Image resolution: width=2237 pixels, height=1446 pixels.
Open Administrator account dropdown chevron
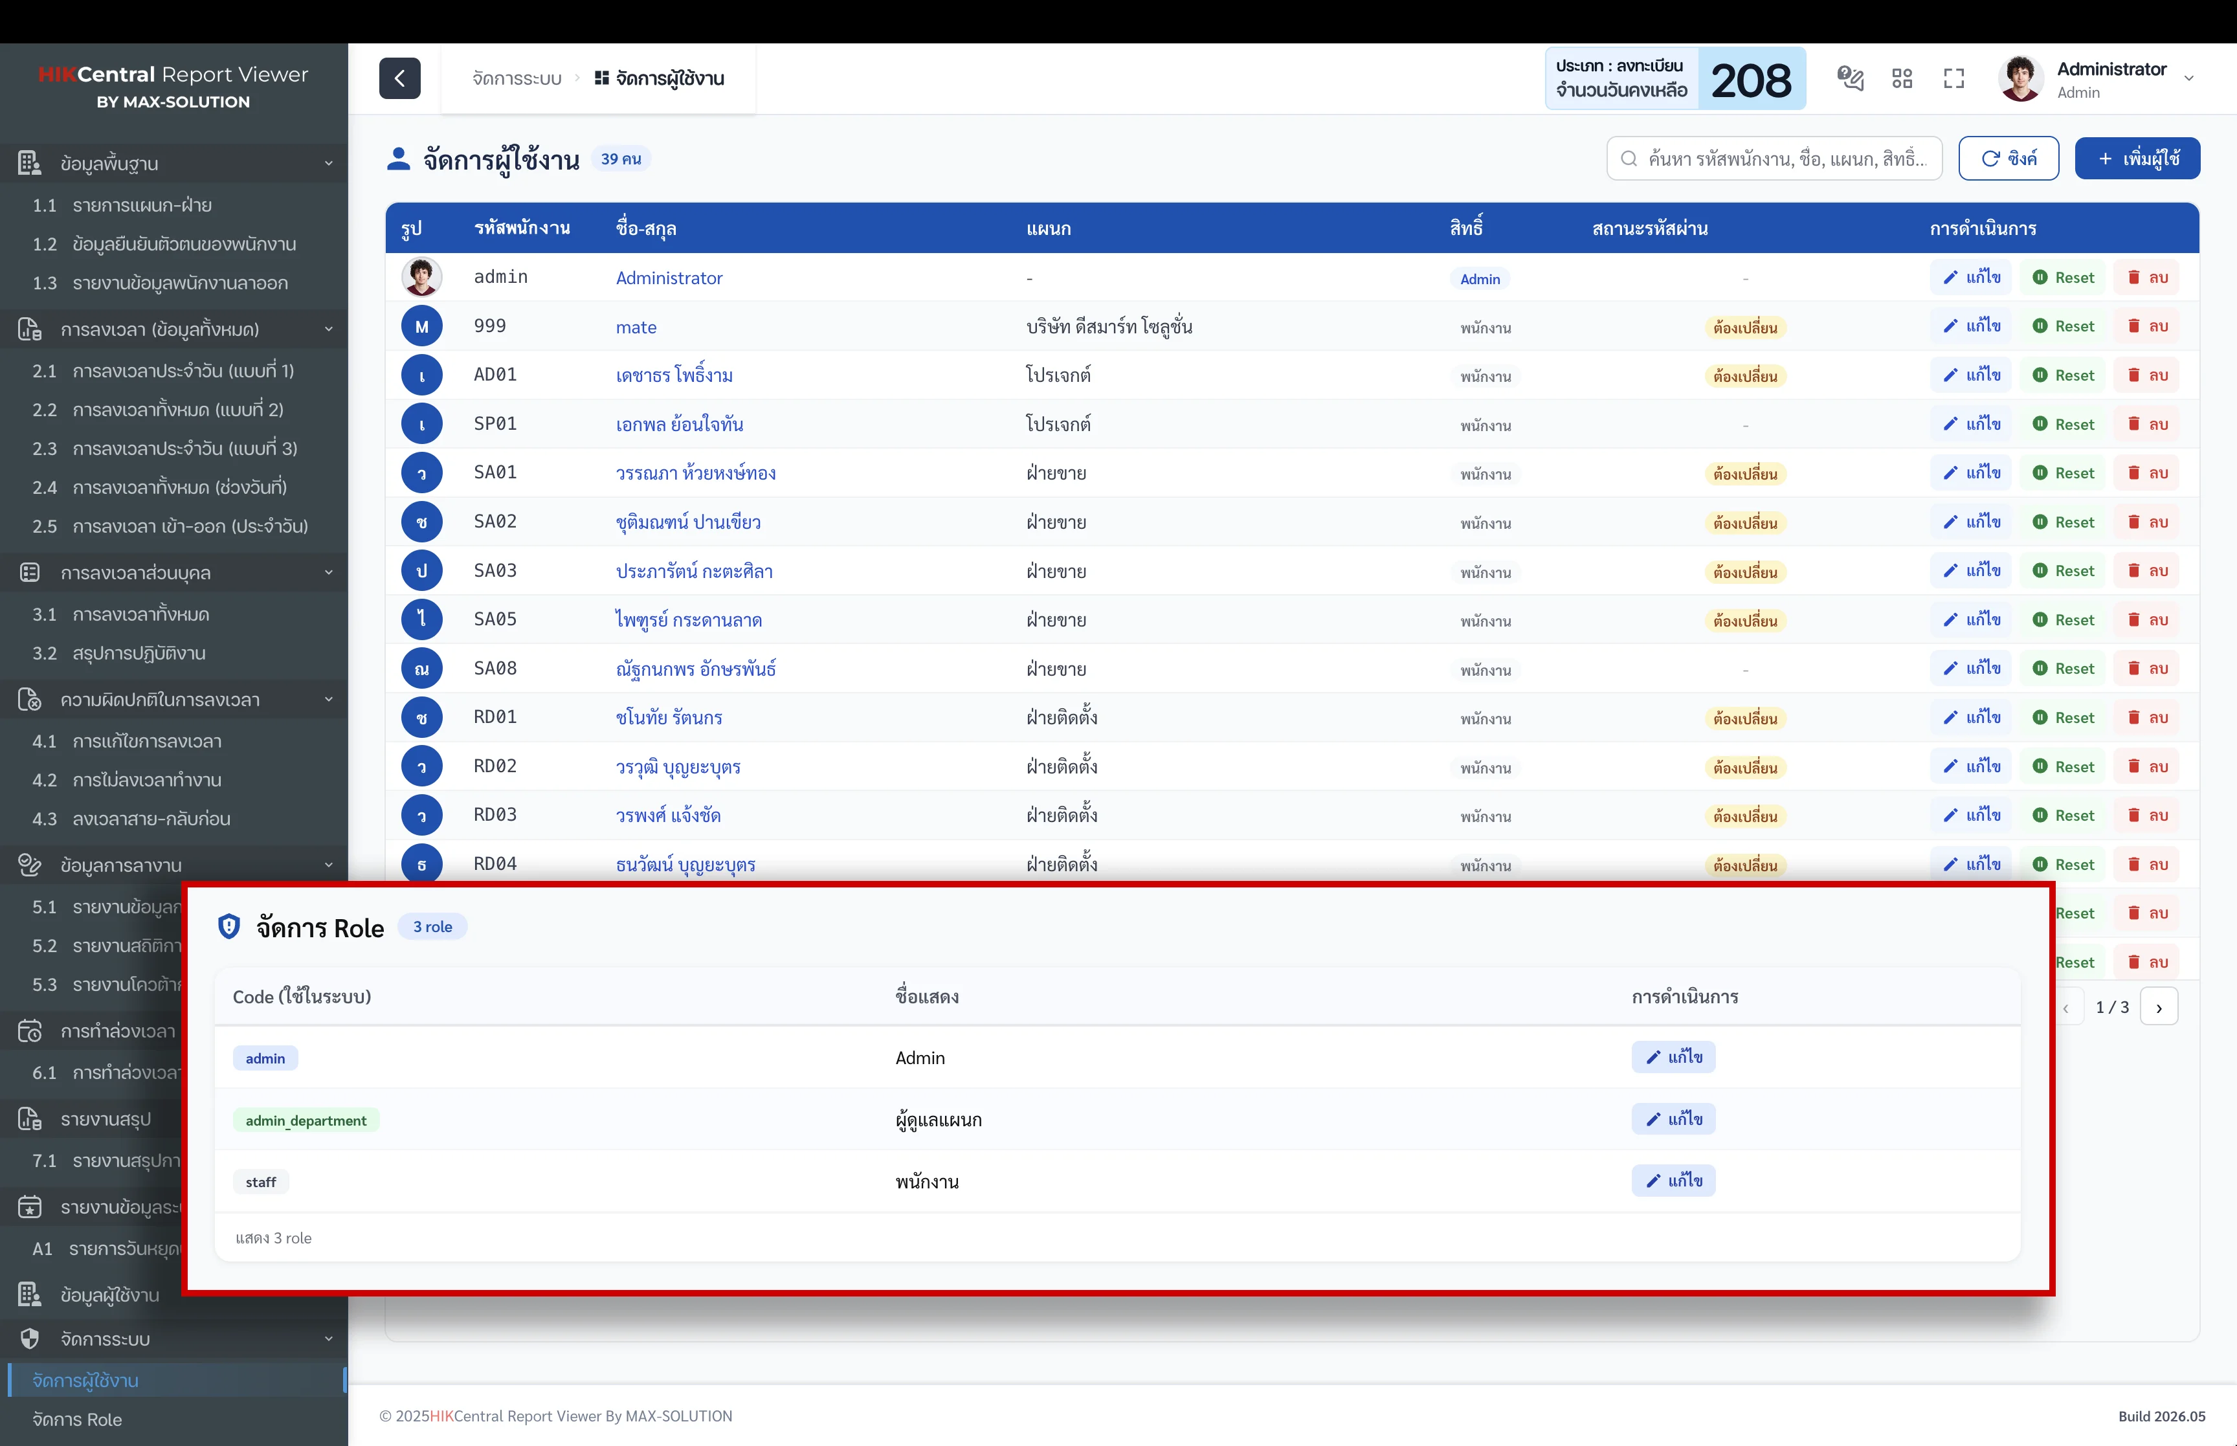coord(2189,79)
